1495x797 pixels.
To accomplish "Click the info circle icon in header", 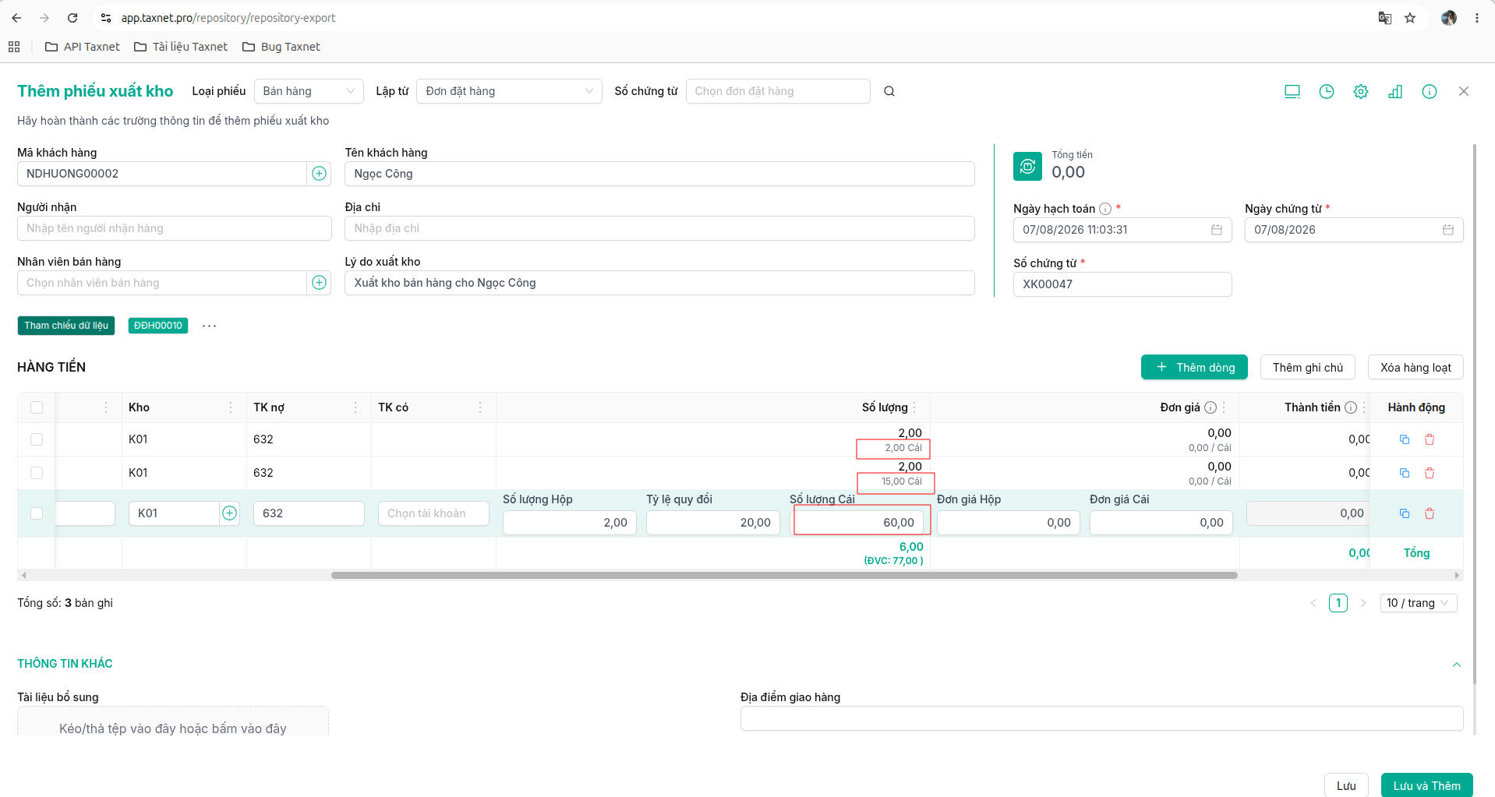I will click(x=1430, y=91).
